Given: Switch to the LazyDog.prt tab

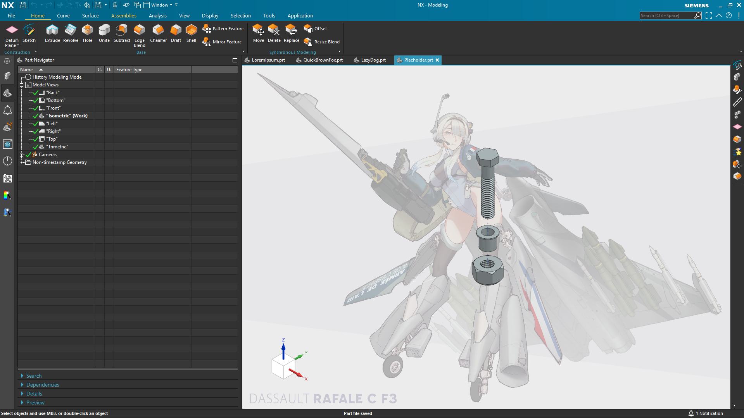Looking at the screenshot, I should point(373,60).
